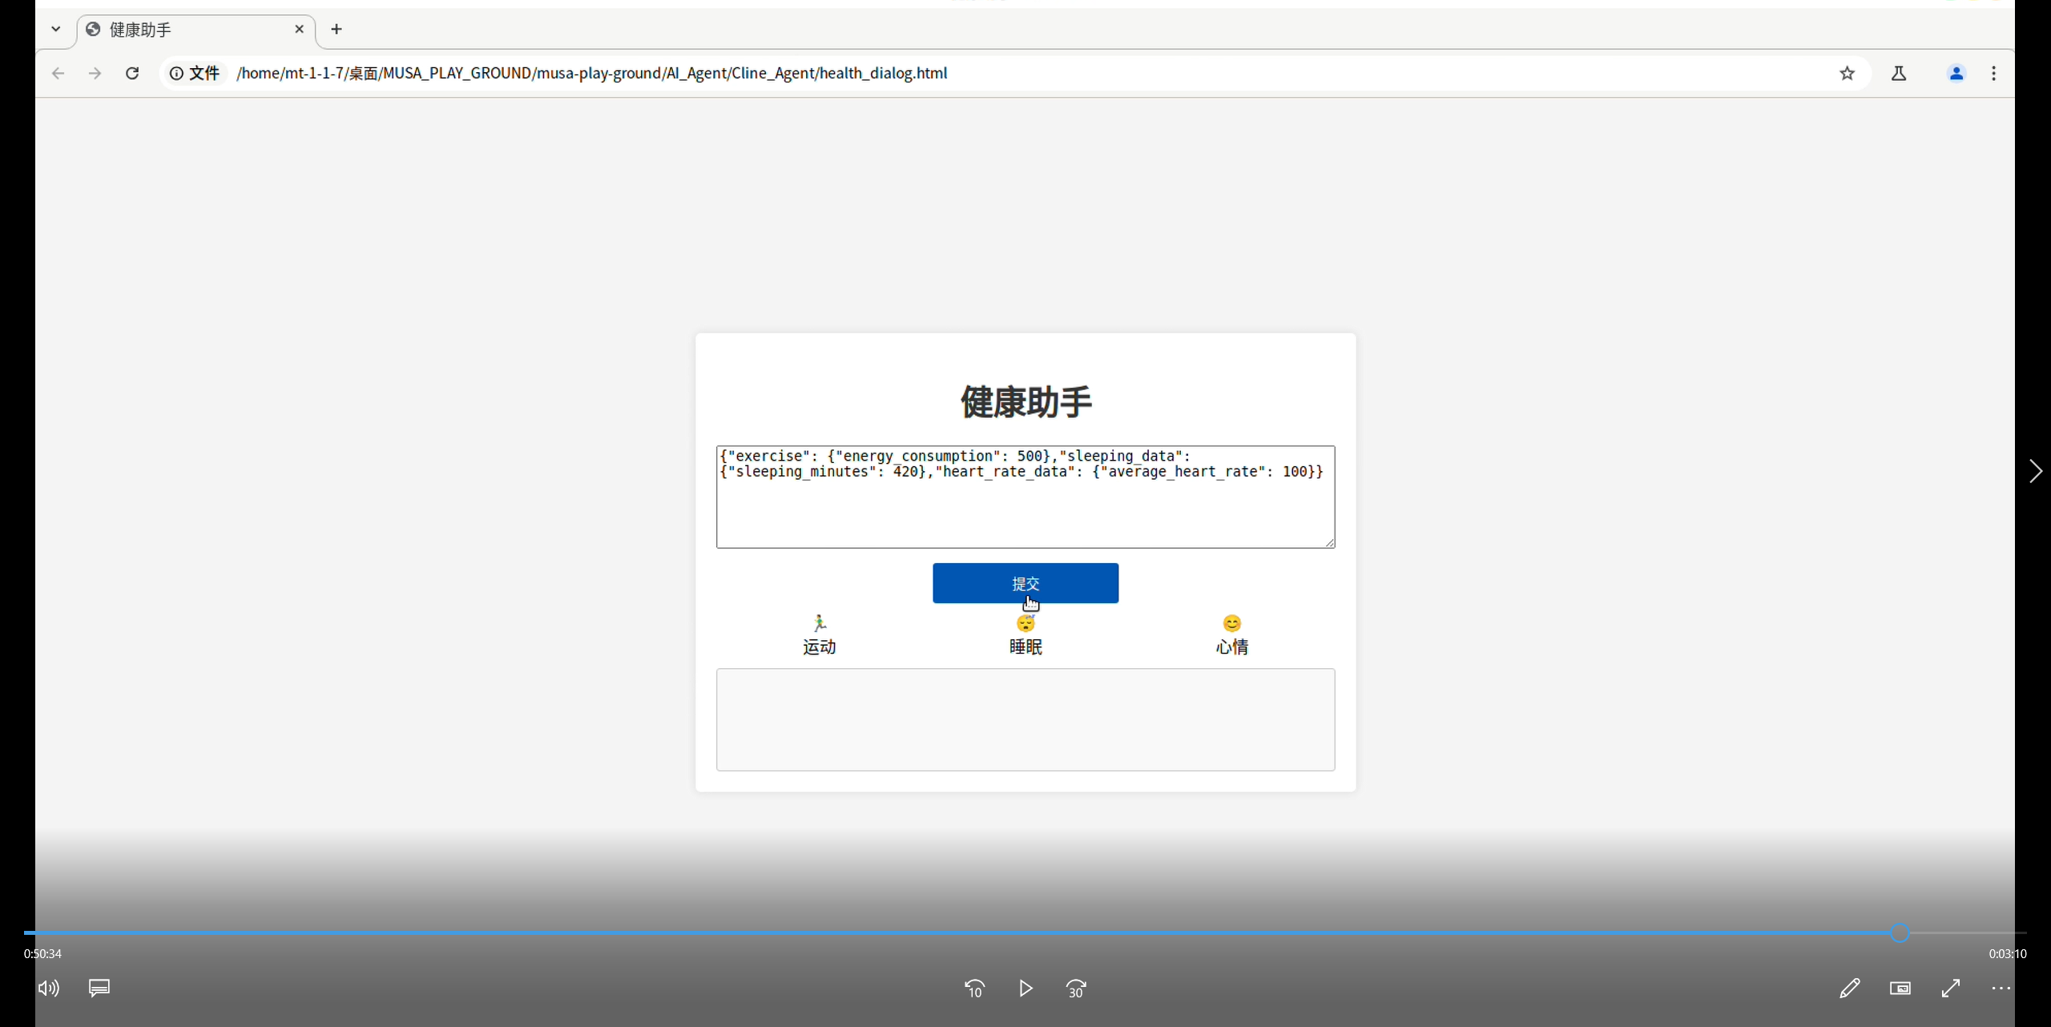Click the video progress slider handle
Viewport: 2051px width, 1027px height.
click(1900, 932)
